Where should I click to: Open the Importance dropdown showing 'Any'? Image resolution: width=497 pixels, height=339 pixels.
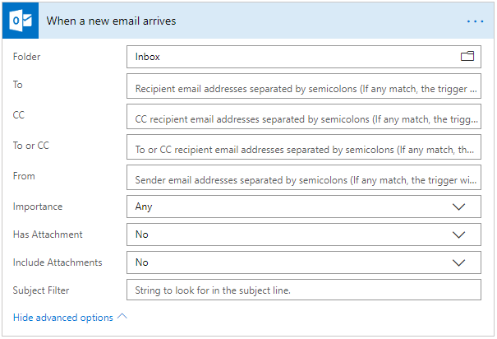point(288,207)
